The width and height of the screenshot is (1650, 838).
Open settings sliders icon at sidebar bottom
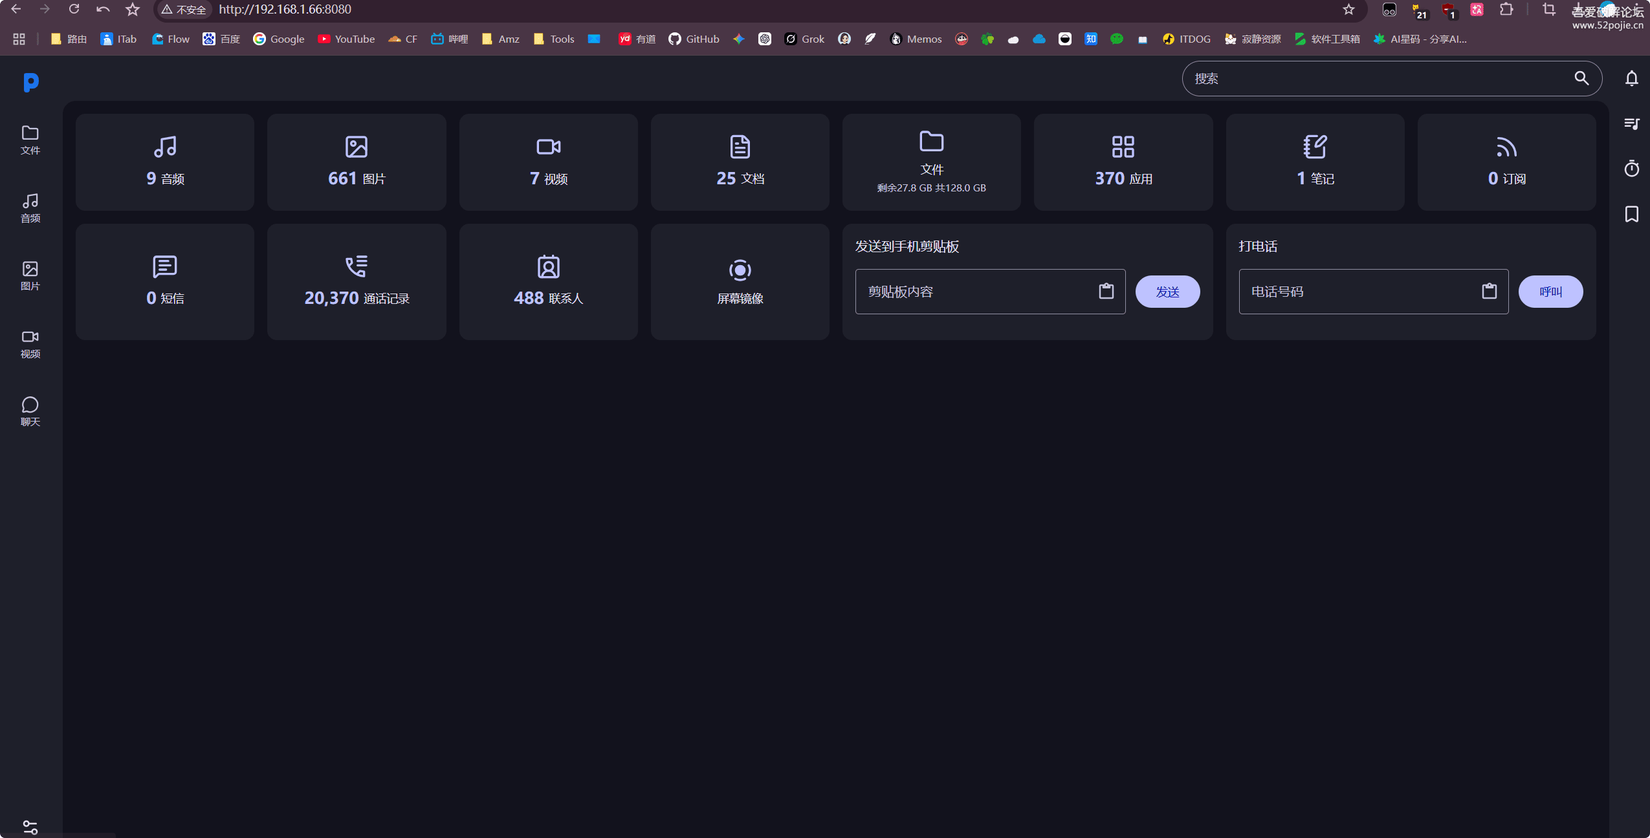click(x=30, y=827)
